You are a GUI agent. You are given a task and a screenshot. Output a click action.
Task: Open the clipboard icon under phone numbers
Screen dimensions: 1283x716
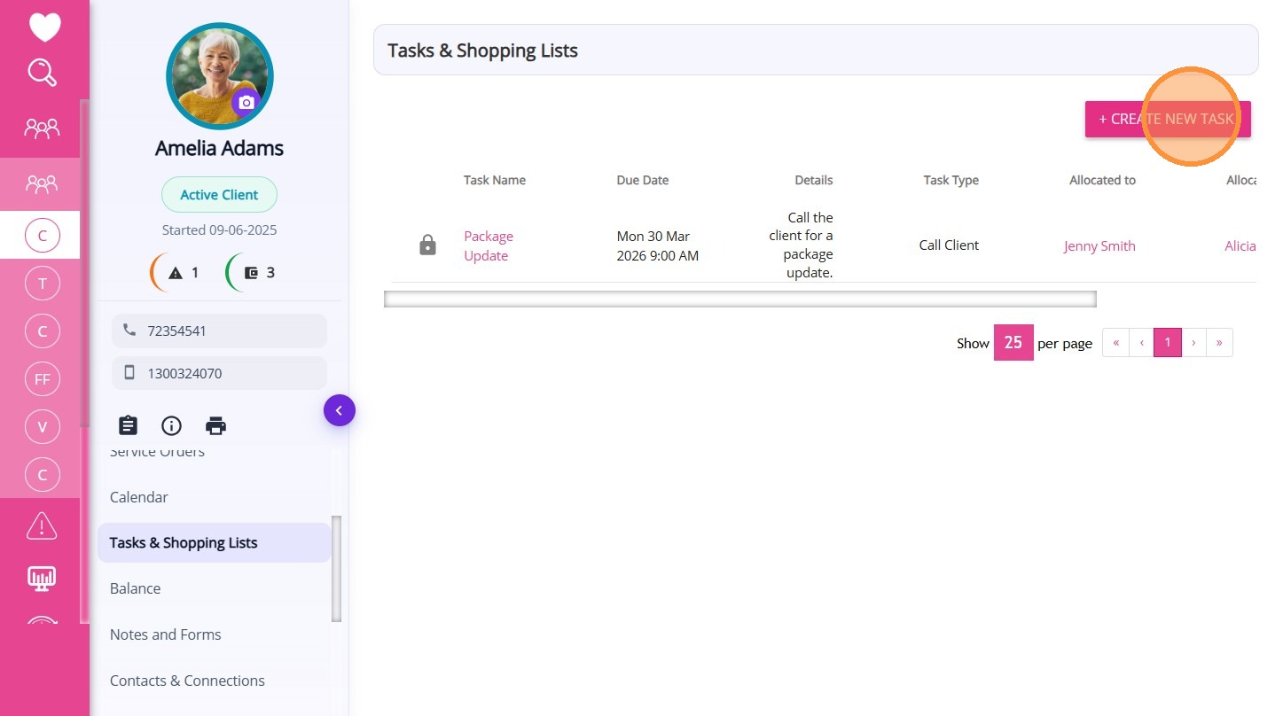point(129,425)
